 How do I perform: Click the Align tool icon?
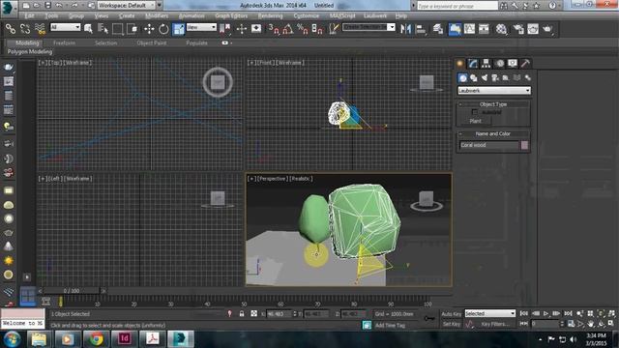point(421,29)
